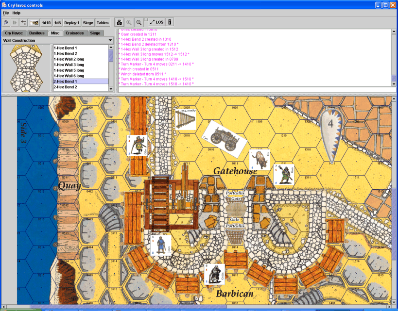This screenshot has width=398, height=311.
Task: Select the Ox animal counter
Action: pos(260,160)
